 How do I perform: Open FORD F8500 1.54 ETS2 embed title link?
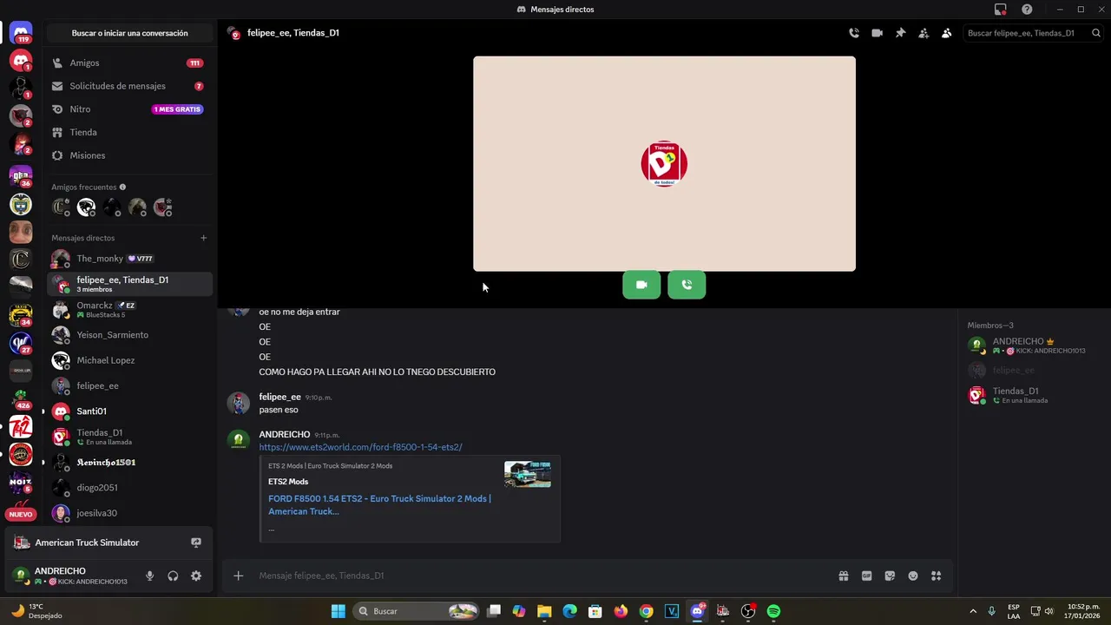pos(379,505)
